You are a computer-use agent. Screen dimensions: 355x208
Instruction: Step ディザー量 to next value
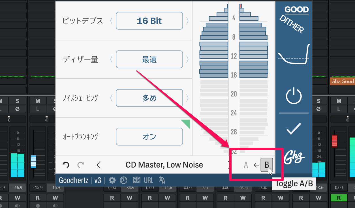pos(187,59)
